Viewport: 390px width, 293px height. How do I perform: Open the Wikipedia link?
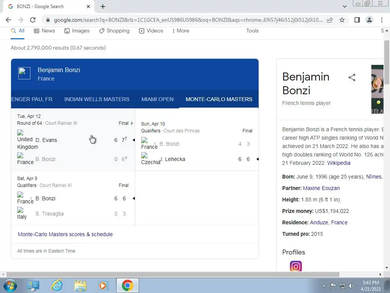click(339, 163)
